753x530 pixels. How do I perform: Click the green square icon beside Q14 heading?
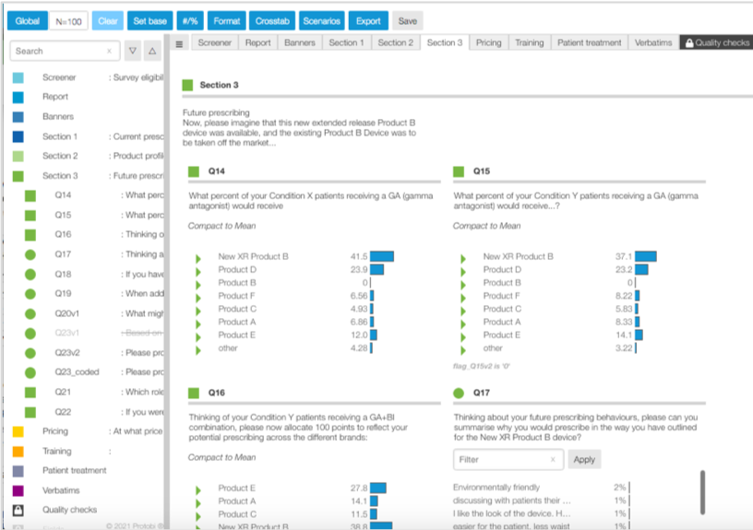pos(194,171)
